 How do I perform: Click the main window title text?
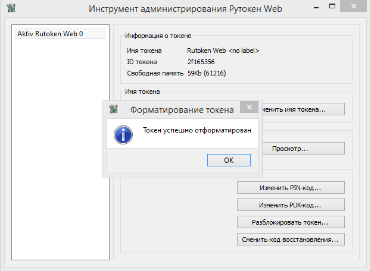coord(185,9)
